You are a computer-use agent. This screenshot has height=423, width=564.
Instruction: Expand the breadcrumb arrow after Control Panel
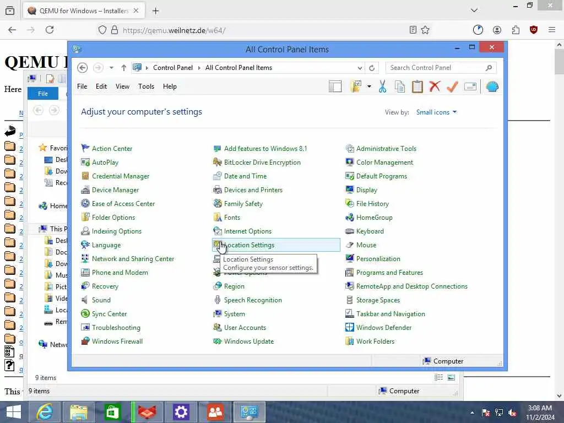tap(199, 68)
